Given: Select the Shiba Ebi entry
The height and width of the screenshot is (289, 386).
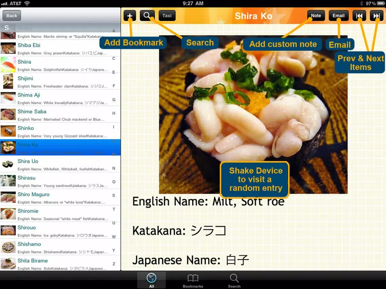Looking at the screenshot, I should coord(60,49).
